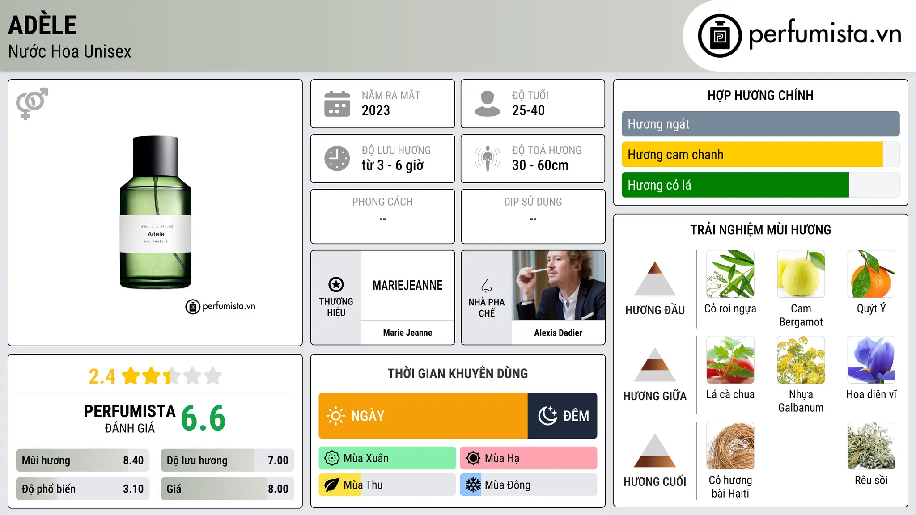Open the Marie Jeanne brand caption
Viewport: 916px width, 515px height.
coord(407,333)
